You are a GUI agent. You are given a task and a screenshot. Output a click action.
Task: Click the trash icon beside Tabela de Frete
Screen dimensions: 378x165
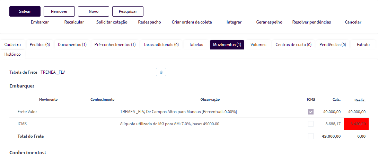[161, 72]
